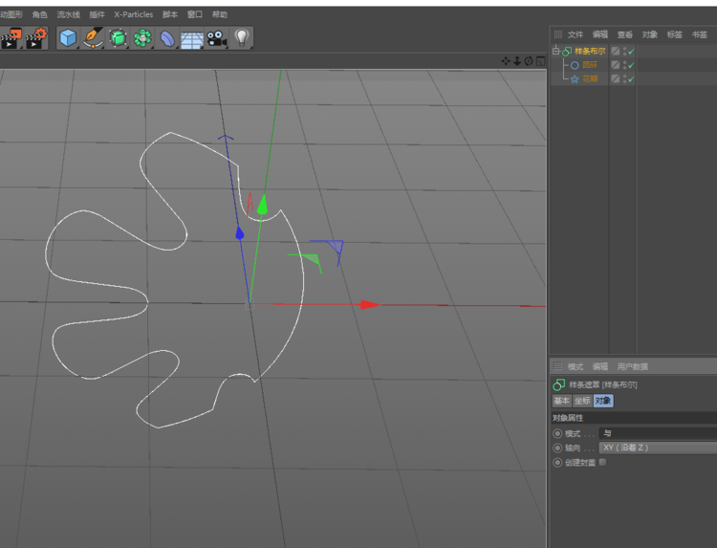The width and height of the screenshot is (717, 548).
Task: Click the Deformer tools icon
Action: [167, 38]
